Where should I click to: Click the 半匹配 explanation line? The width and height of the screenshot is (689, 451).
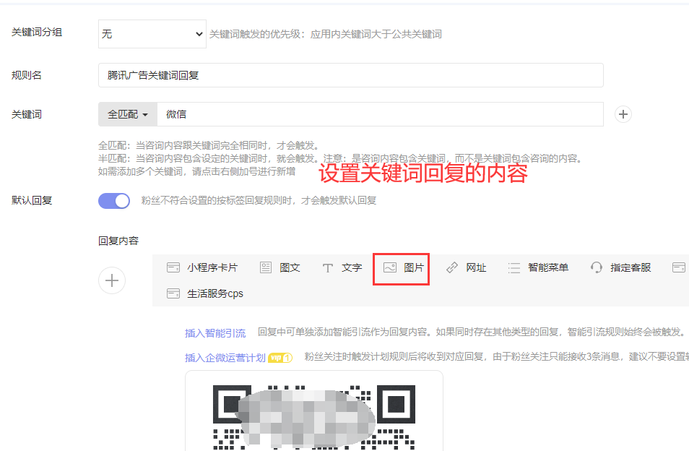tap(342, 158)
